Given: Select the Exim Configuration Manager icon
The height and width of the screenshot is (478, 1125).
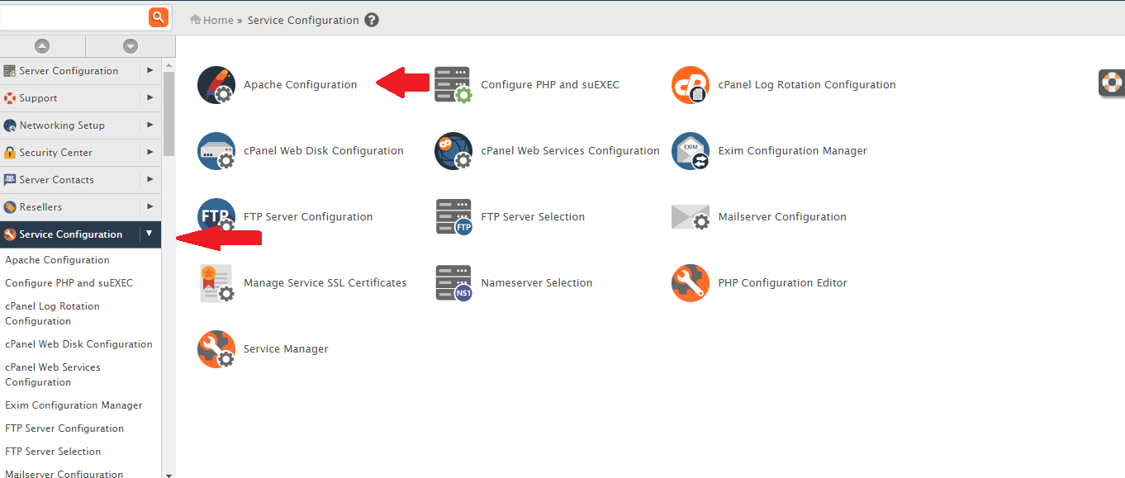Looking at the screenshot, I should (x=691, y=151).
